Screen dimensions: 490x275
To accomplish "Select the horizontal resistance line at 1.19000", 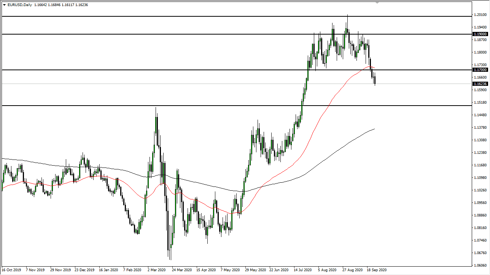I will coord(228,34).
